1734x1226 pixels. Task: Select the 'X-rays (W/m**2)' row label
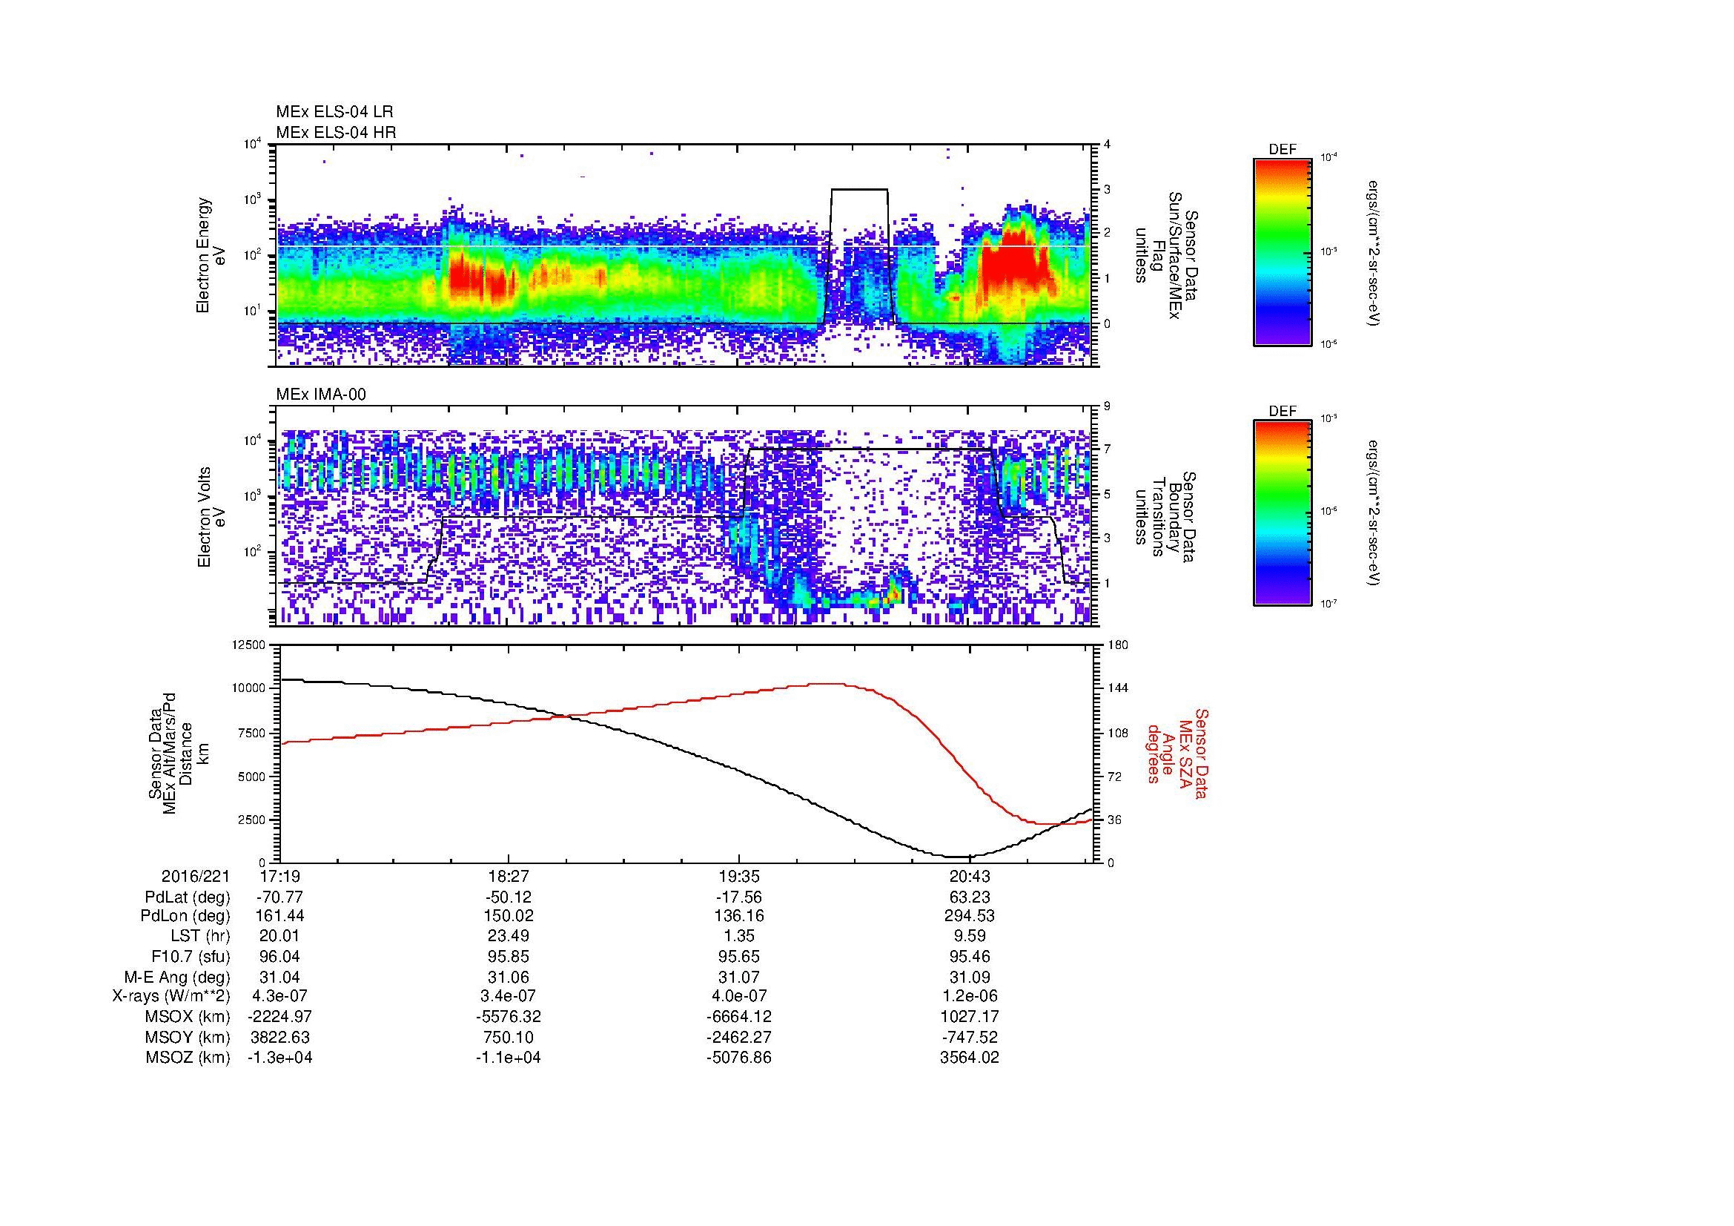pos(171,996)
